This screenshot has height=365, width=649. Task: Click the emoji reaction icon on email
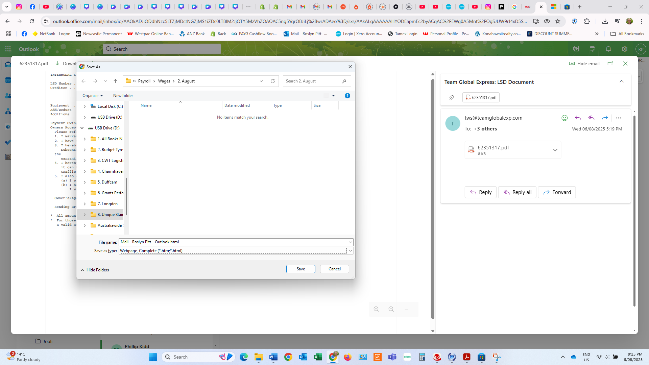564,118
